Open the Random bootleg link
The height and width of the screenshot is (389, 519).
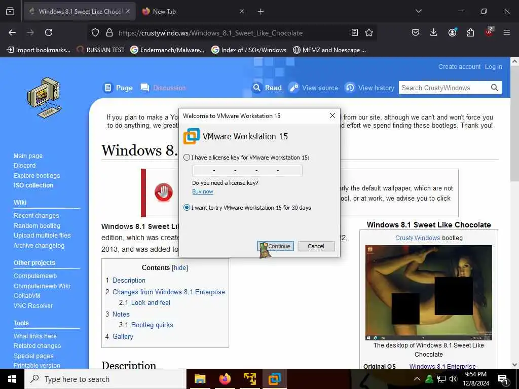(37, 225)
